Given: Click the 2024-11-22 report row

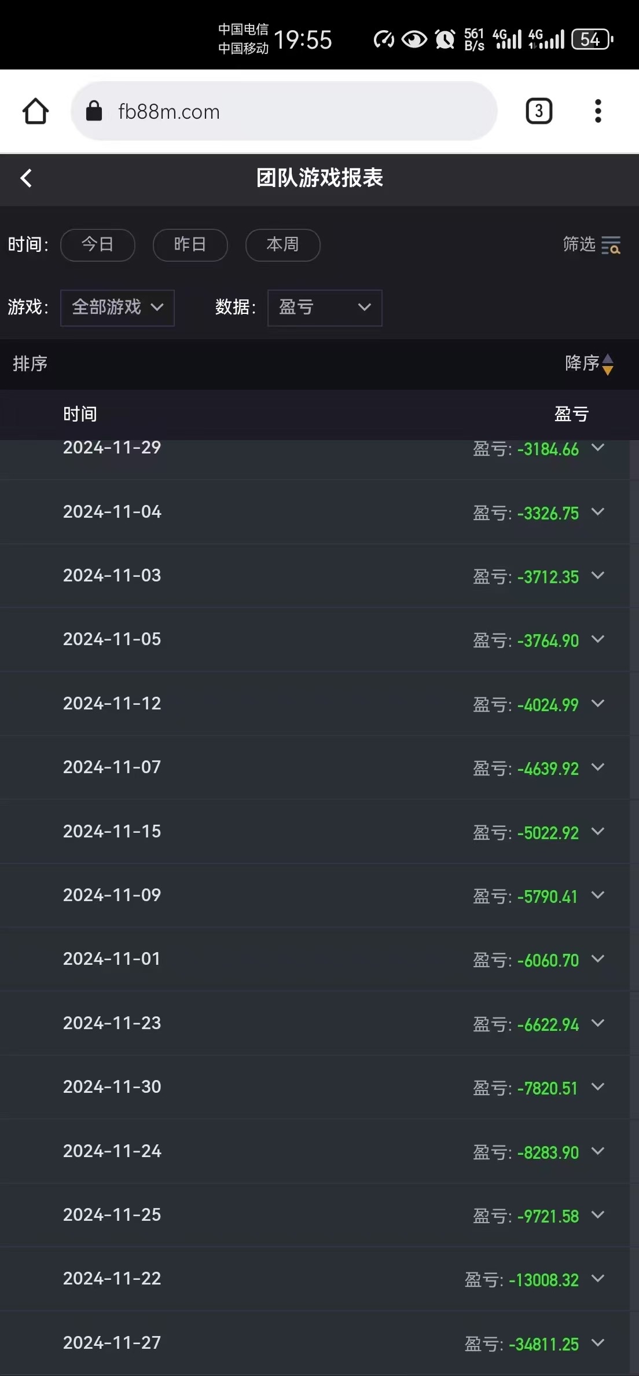Looking at the screenshot, I should tap(318, 1279).
